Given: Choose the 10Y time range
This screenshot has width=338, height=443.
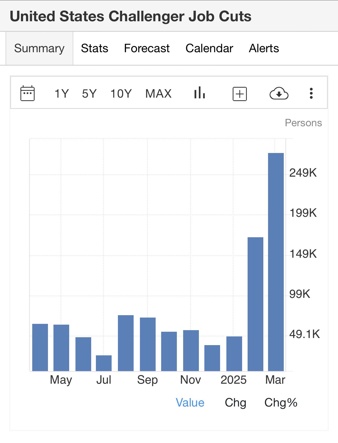Looking at the screenshot, I should (x=121, y=94).
